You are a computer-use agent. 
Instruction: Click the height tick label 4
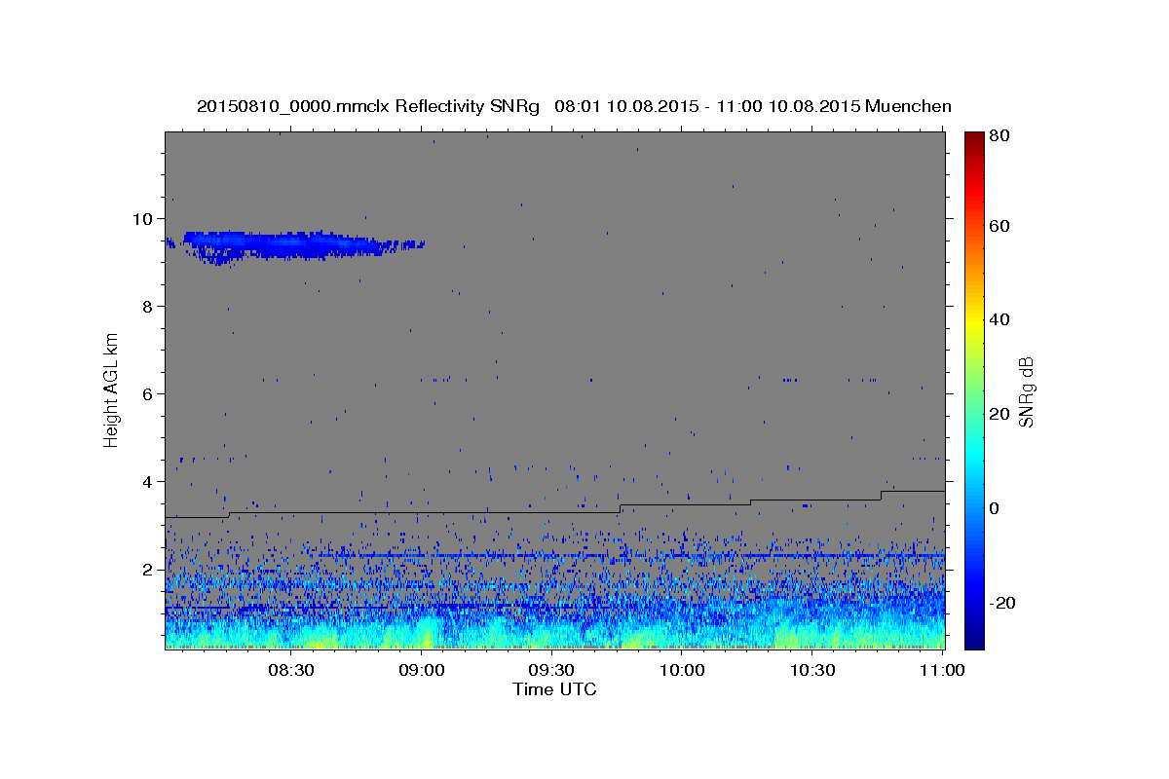pos(147,481)
